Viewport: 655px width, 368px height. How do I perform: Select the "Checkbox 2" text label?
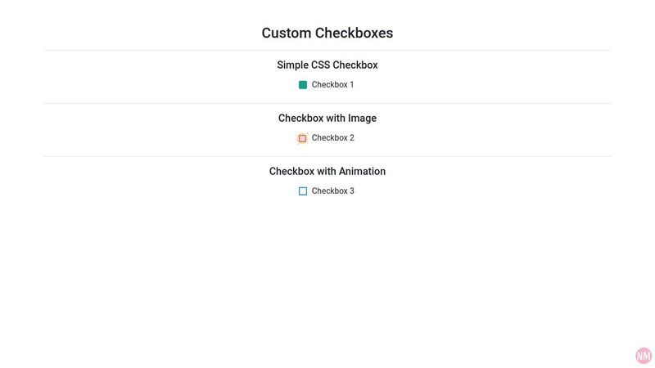coord(333,137)
